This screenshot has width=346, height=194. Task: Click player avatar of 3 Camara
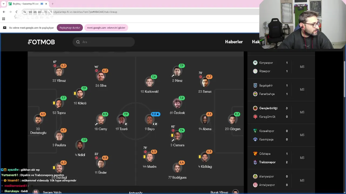(x=177, y=136)
